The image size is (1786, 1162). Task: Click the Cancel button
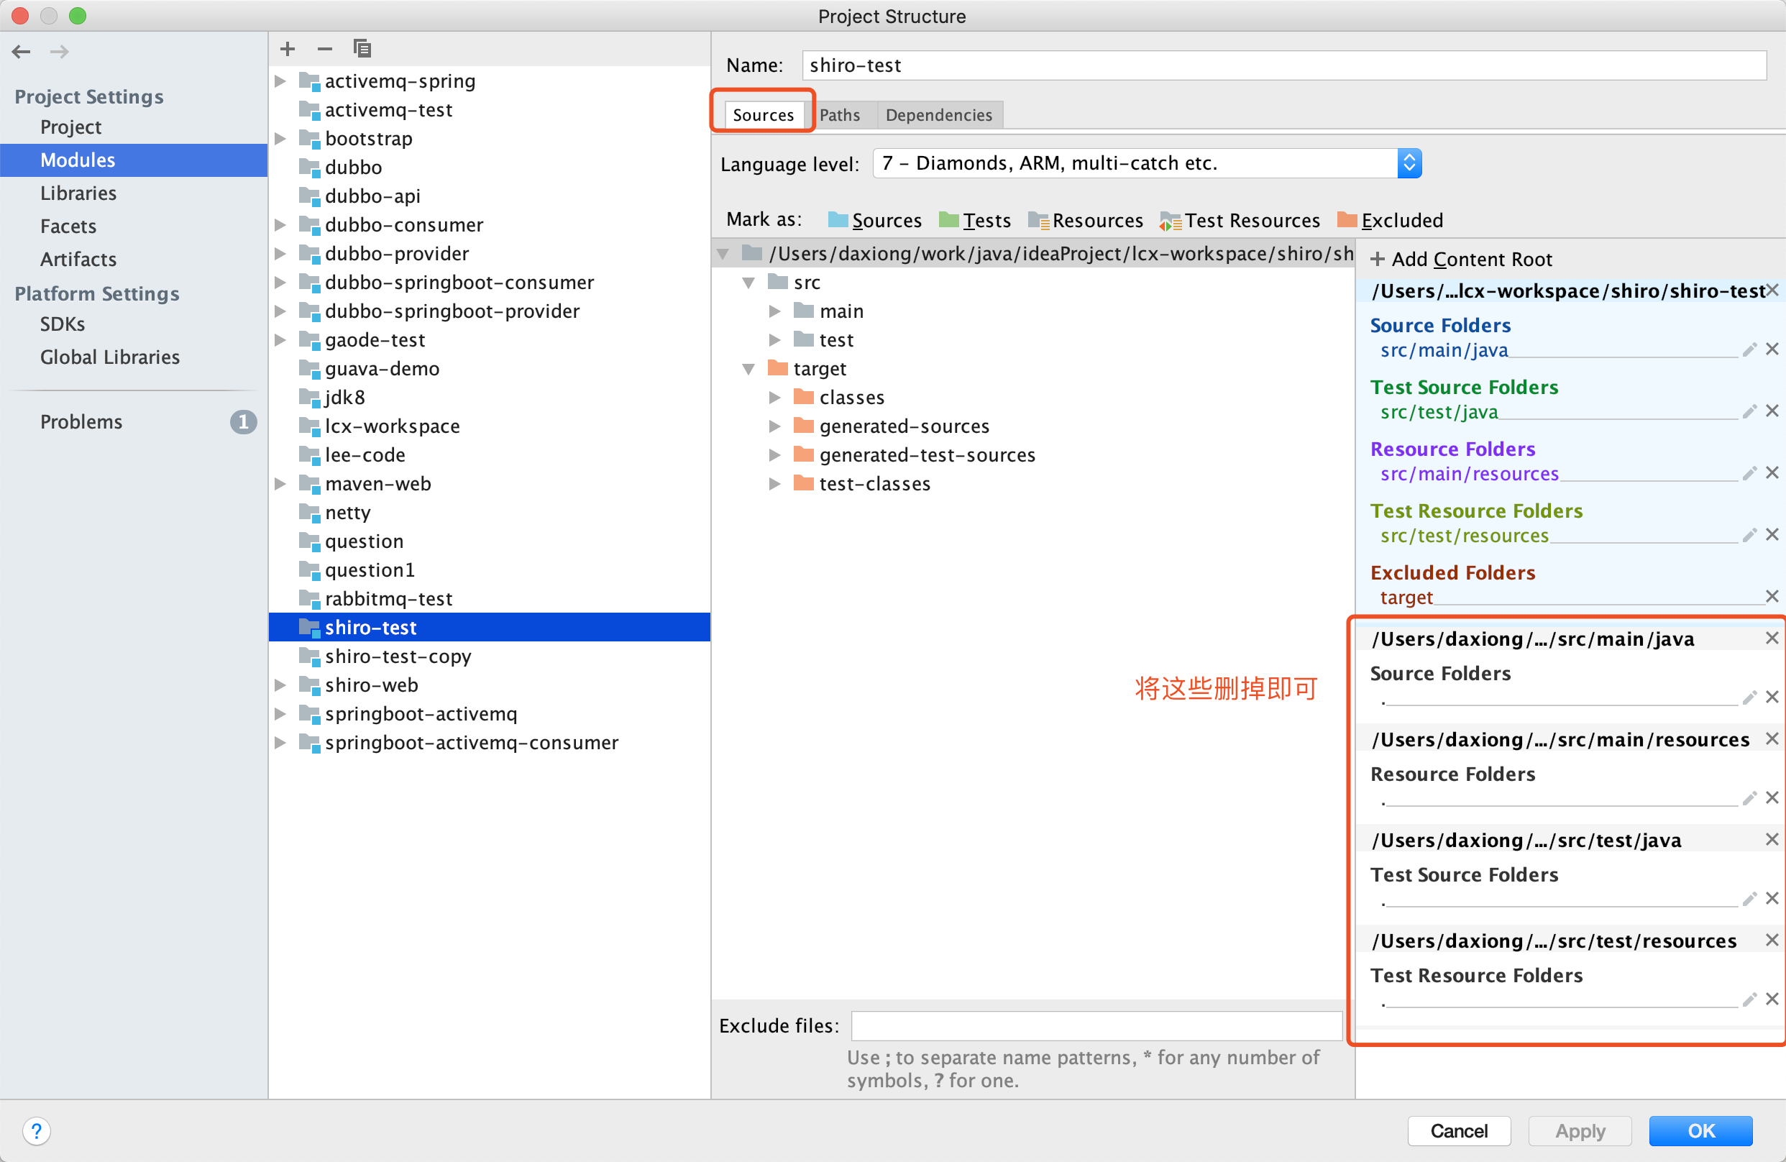pos(1458,1130)
